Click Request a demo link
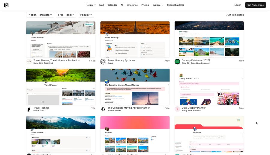 (x=175, y=5)
